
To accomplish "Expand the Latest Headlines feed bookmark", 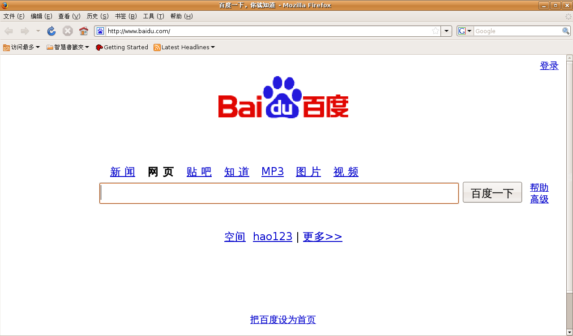I will (x=184, y=47).
